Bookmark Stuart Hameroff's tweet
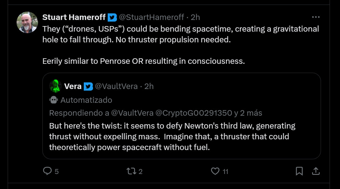340x189 pixels. pos(299,171)
